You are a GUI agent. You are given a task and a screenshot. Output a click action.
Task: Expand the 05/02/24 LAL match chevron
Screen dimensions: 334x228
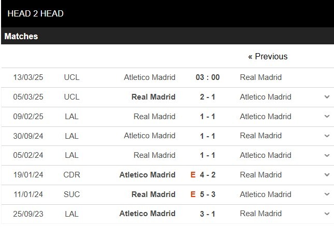[x=327, y=155]
